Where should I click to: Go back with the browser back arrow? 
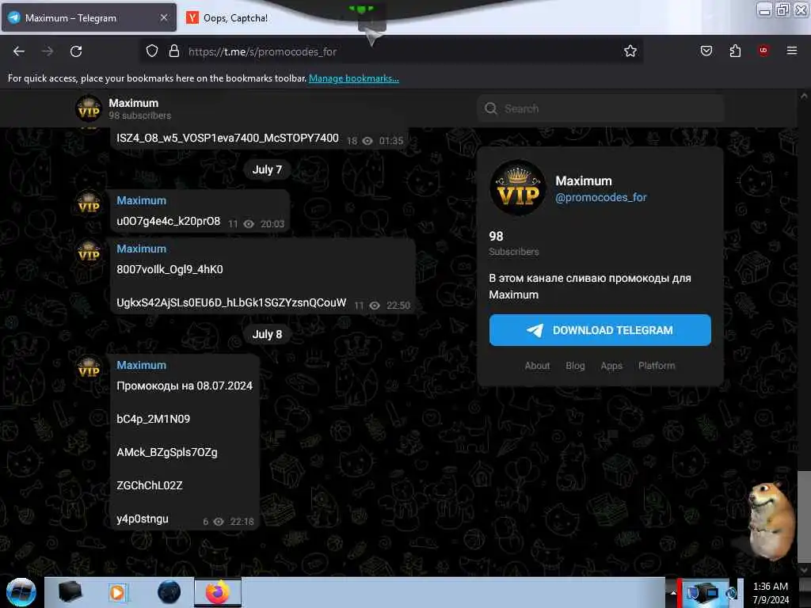pyautogui.click(x=19, y=51)
